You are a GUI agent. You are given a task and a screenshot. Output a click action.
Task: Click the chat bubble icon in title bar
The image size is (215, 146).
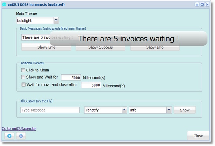click(x=4, y=4)
